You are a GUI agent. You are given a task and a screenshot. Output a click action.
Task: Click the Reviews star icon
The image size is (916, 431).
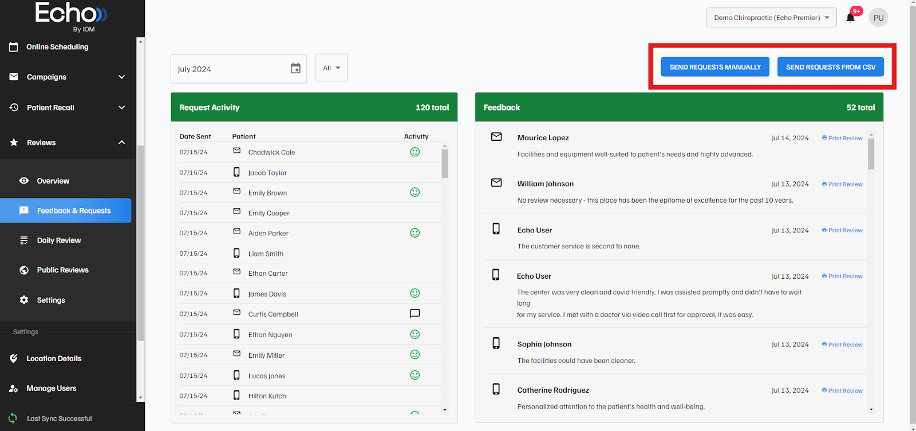(x=14, y=143)
